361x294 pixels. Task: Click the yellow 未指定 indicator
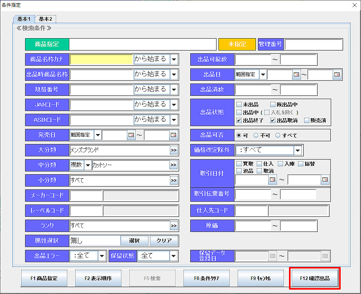(x=237, y=44)
